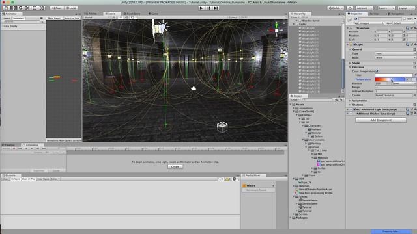Viewport: 417px width, 234px height.
Task: Toggle the Color Temperature checkbox
Action: (377, 71)
